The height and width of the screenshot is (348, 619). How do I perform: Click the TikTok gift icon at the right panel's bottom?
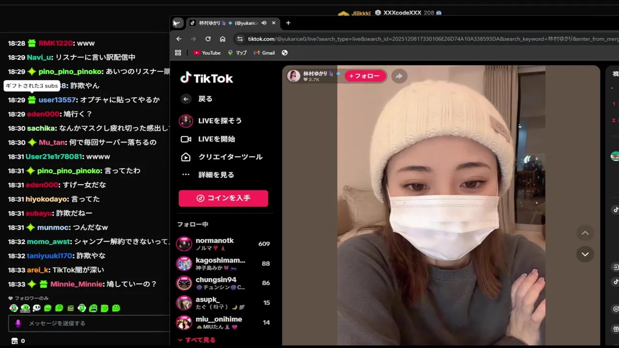coord(616,329)
